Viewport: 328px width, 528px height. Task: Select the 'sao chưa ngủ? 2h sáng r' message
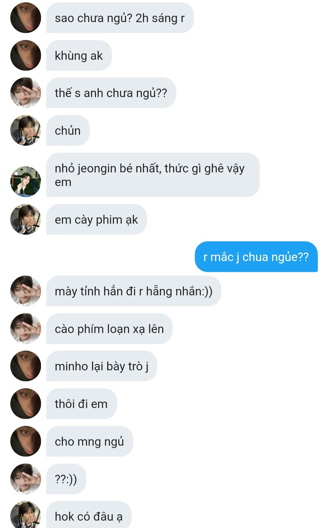120,18
